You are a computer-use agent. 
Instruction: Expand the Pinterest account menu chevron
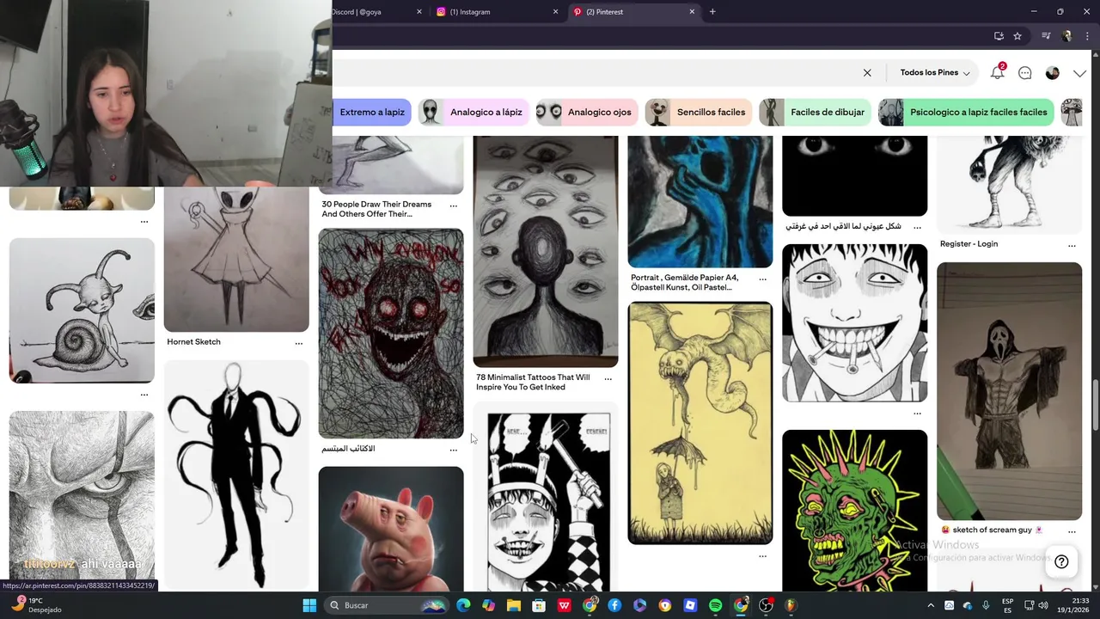coord(1079,73)
